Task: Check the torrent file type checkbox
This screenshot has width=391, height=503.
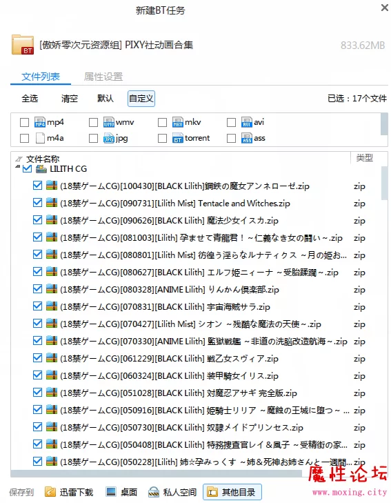Action: (x=163, y=138)
